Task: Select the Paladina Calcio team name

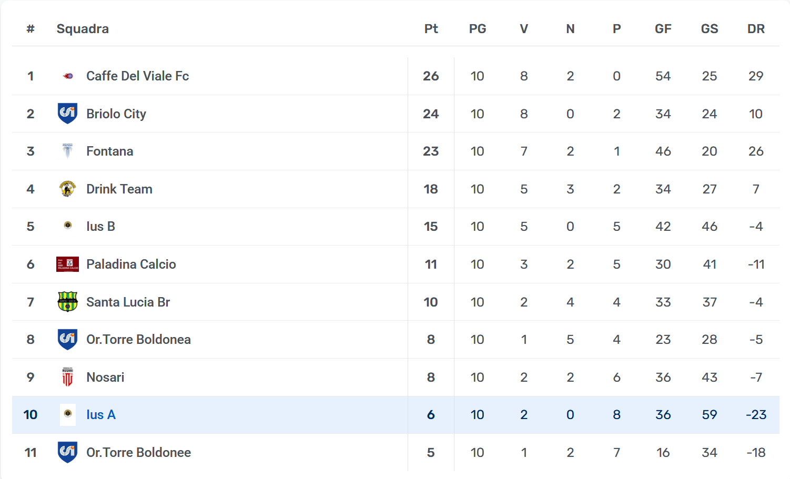Action: (131, 264)
